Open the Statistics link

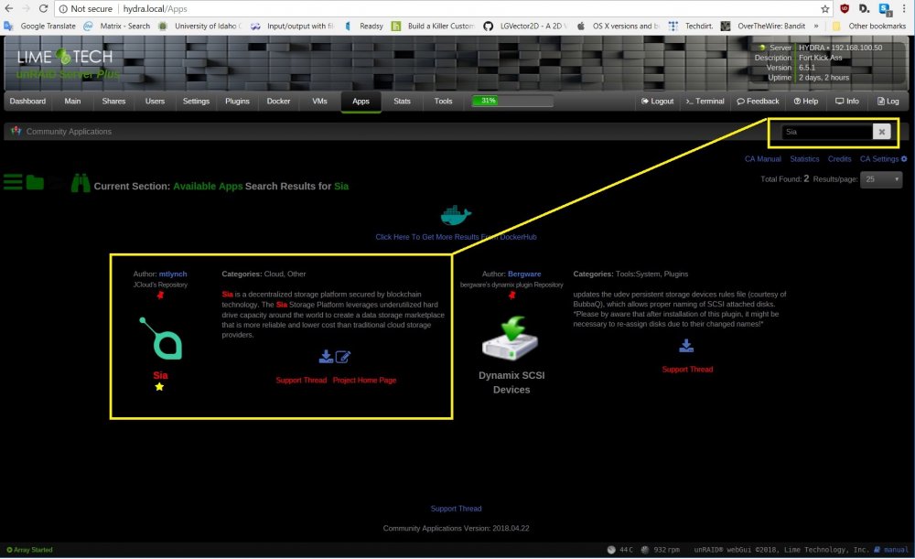pyautogui.click(x=804, y=158)
